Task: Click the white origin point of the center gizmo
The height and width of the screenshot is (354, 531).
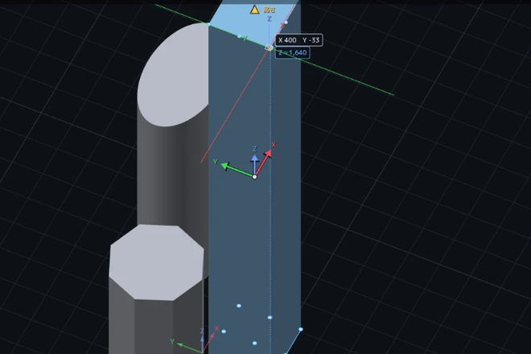Action: point(255,176)
